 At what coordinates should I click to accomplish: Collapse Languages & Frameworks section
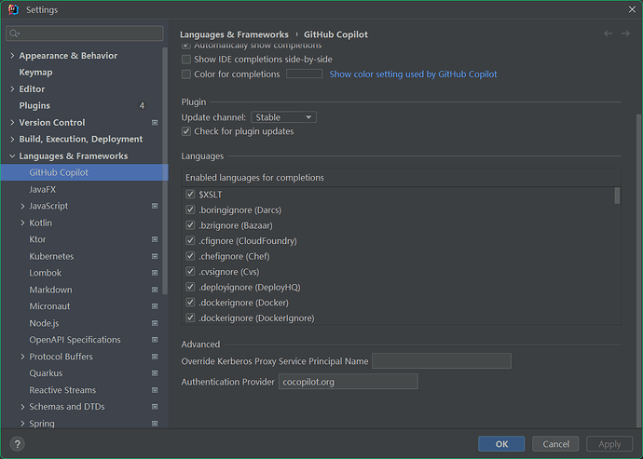click(12, 155)
